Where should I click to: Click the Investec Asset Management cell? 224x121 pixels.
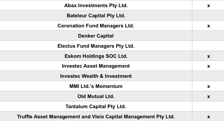[x=96, y=66]
